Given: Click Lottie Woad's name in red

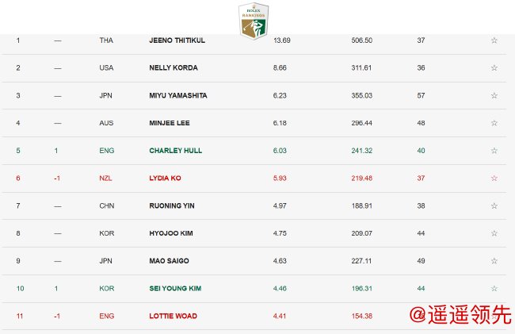Looking at the screenshot, I should pyautogui.click(x=173, y=317).
